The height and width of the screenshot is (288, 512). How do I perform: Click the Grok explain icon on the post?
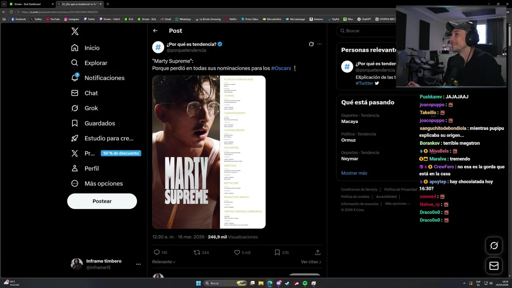pos(311,44)
